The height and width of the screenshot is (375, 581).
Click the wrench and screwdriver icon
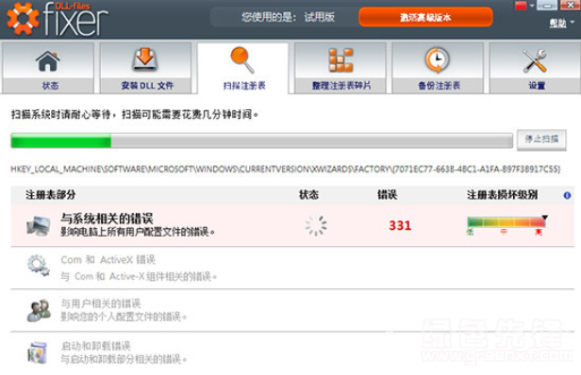coord(535,60)
